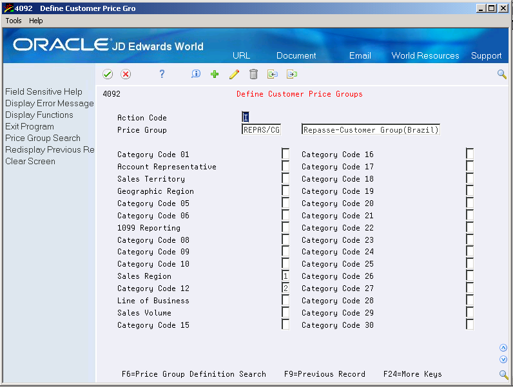The height and width of the screenshot is (387, 513).
Task: Open the URL banner link
Action: pyautogui.click(x=242, y=55)
